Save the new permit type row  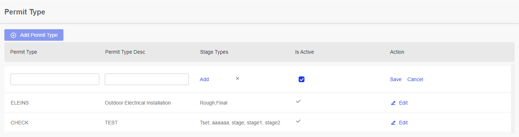(396, 79)
